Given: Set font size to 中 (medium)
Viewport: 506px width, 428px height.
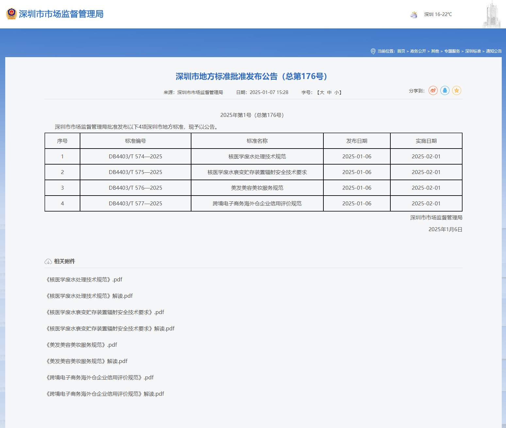Looking at the screenshot, I should tap(329, 92).
